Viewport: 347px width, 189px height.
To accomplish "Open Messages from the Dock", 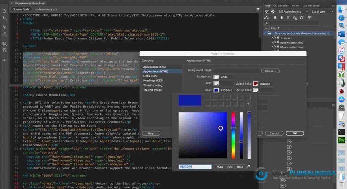I will 341,42.
